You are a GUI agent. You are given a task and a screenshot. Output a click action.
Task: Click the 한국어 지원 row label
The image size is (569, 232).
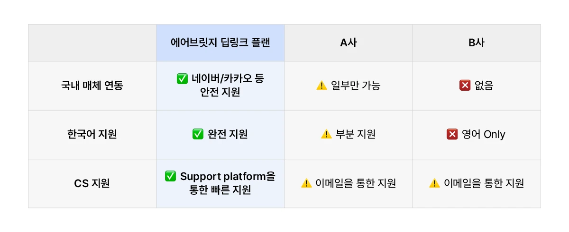(x=92, y=135)
